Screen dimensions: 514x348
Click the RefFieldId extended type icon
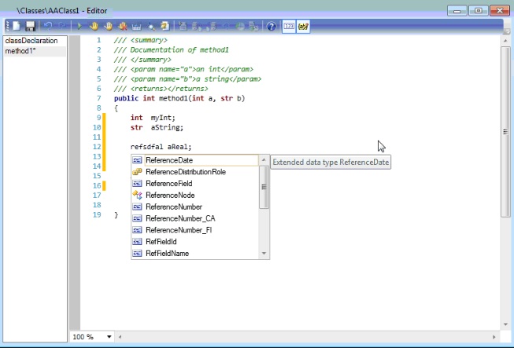point(137,242)
